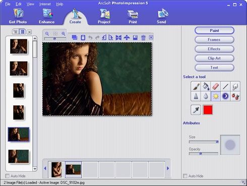Select the Paint Bucket fill tool
The width and height of the screenshot is (247, 186).
206,86
